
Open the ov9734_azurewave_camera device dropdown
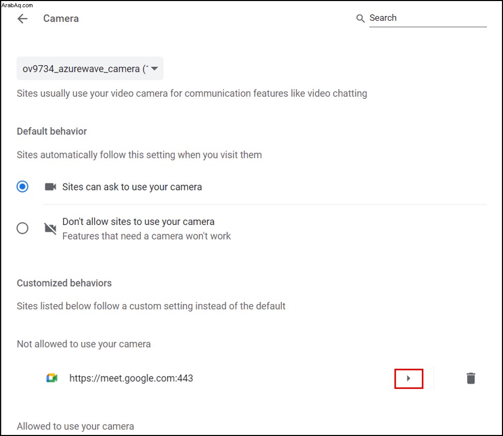[x=90, y=68]
